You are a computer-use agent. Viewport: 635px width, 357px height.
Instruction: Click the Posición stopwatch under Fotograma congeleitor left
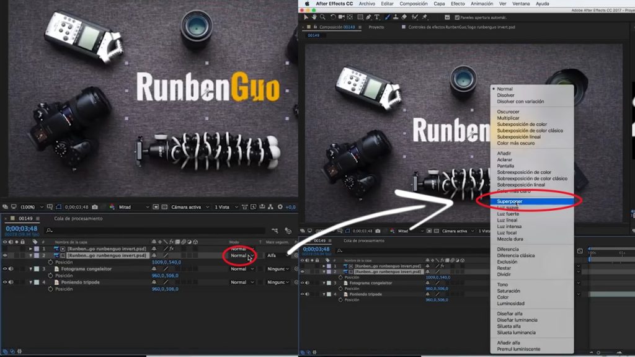[x=50, y=276]
